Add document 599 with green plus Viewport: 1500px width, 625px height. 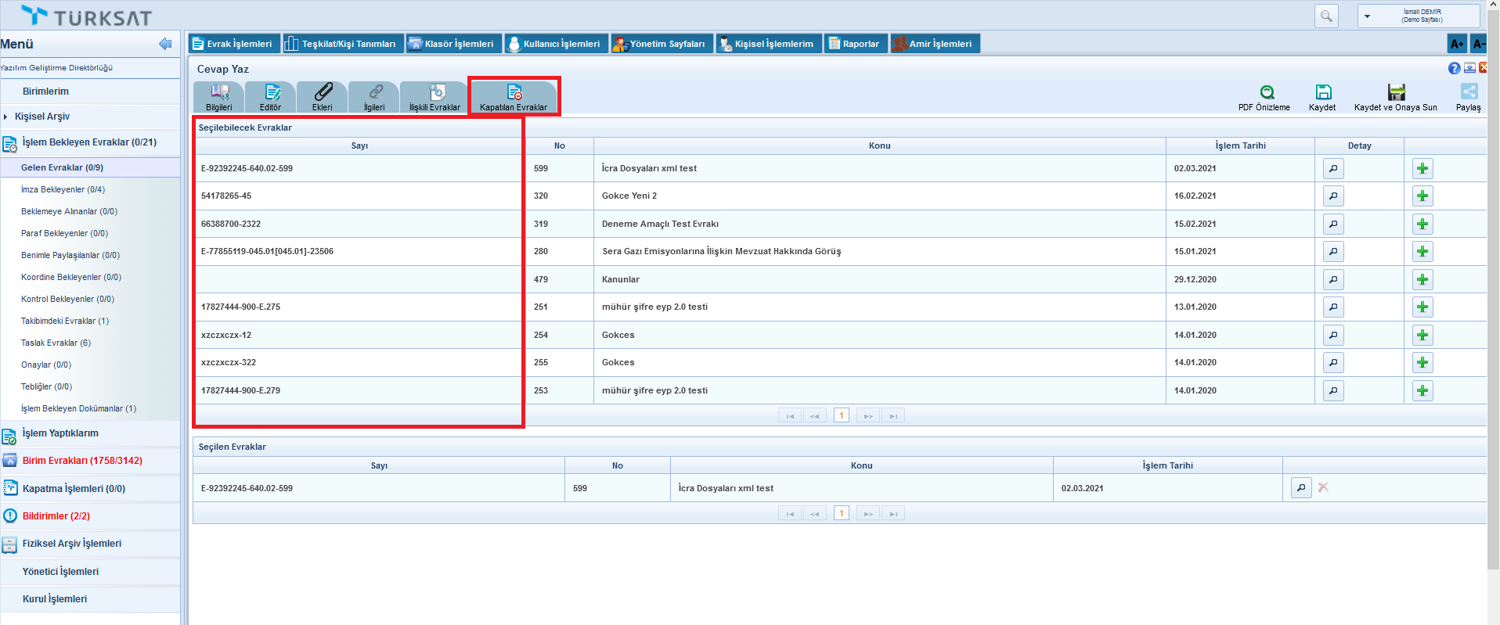[1422, 169]
